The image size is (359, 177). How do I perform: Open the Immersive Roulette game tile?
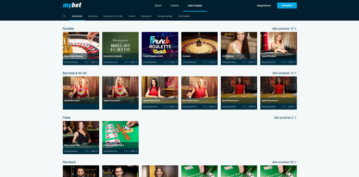pyautogui.click(x=120, y=48)
